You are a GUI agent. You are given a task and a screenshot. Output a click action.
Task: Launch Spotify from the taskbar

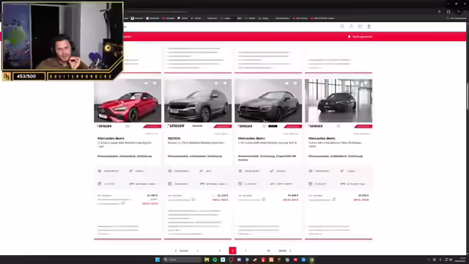(215, 260)
